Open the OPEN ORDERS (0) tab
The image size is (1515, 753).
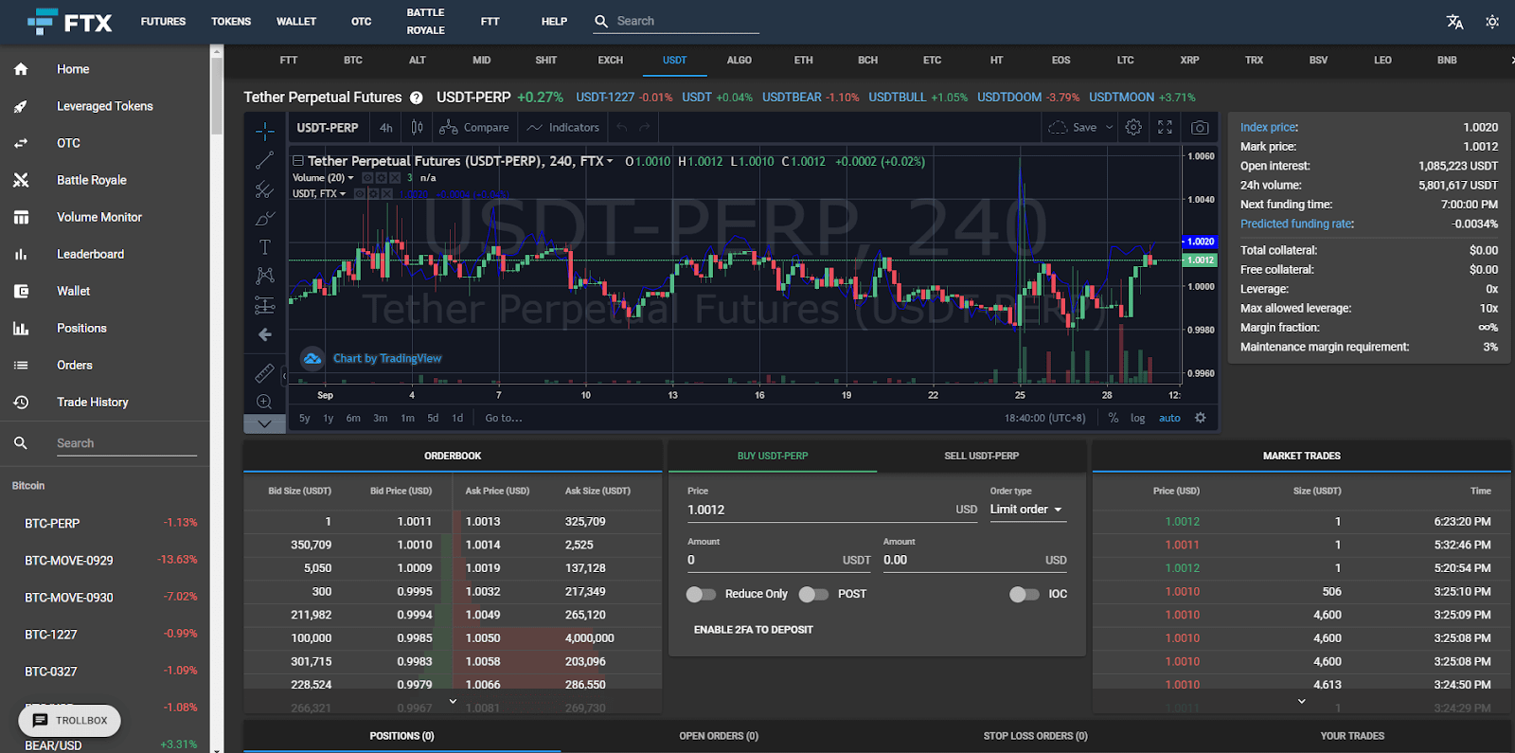[x=719, y=736]
